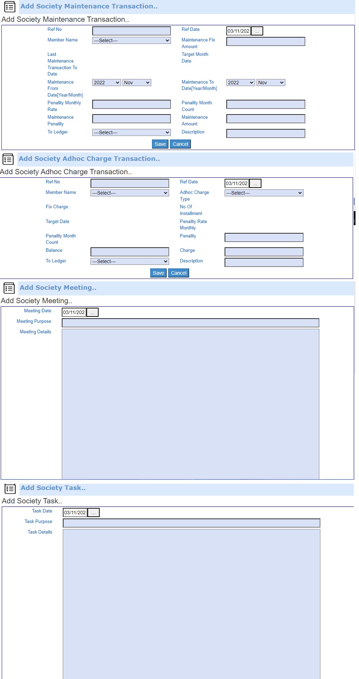Open the Ref Date picker in Maintenance Transaction
This screenshot has height=679, width=359.
coord(257,31)
